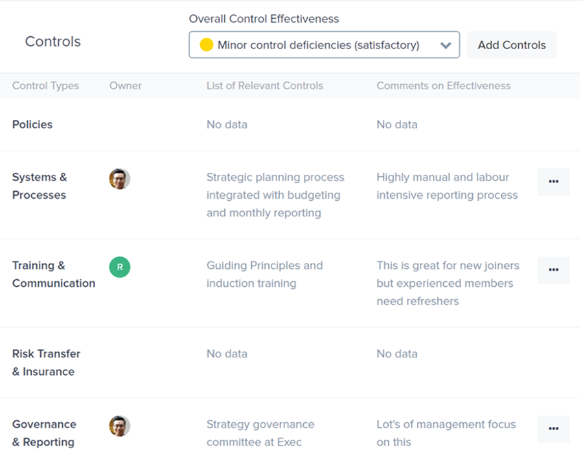This screenshot has height=465, width=583.
Task: Click the 'Strategy governance committee at Exec' text
Action: coord(260,433)
